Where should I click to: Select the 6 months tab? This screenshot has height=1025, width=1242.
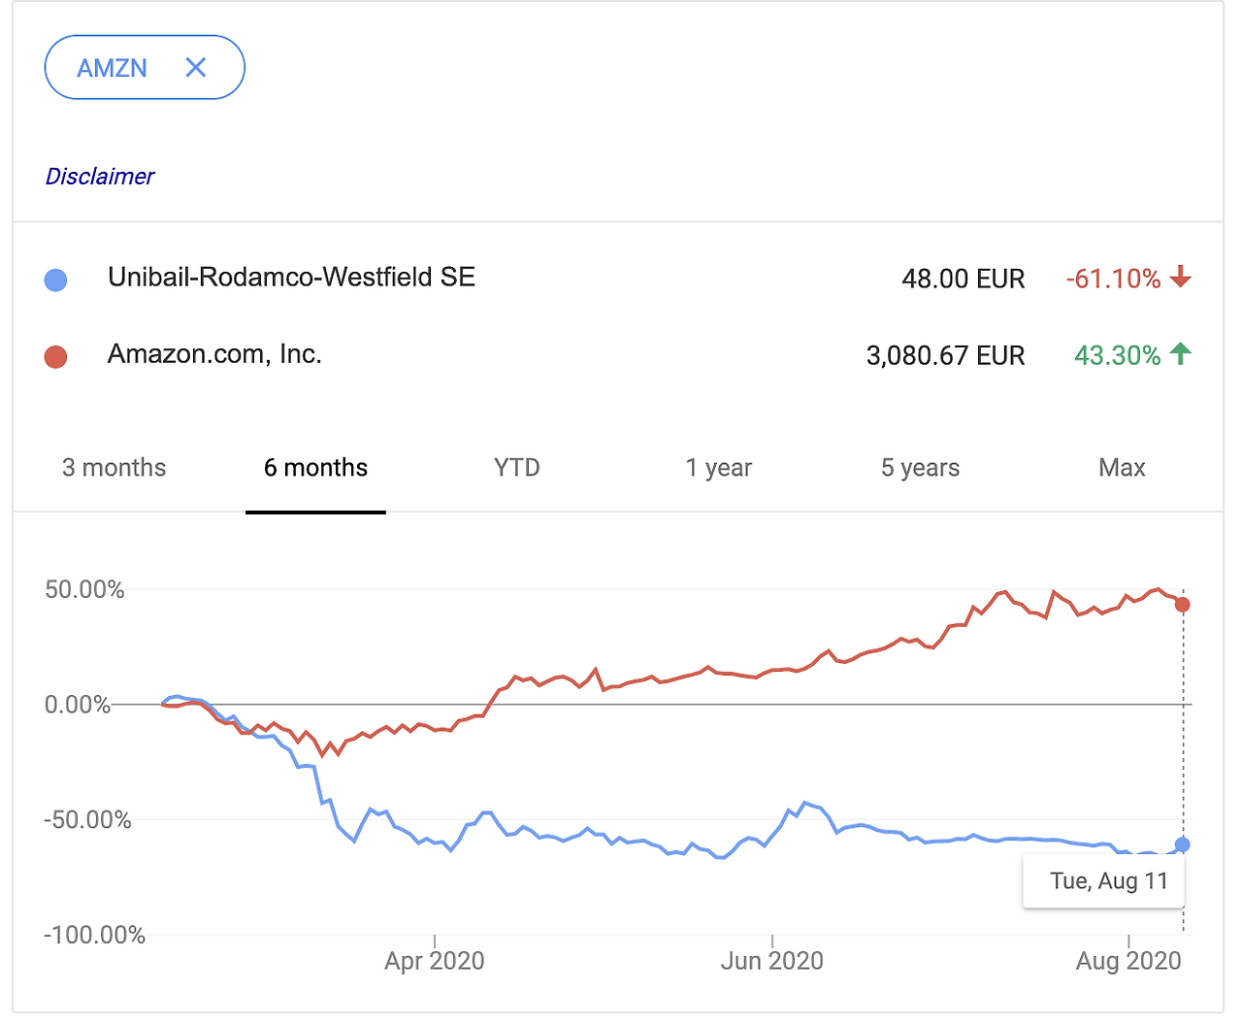(x=315, y=468)
